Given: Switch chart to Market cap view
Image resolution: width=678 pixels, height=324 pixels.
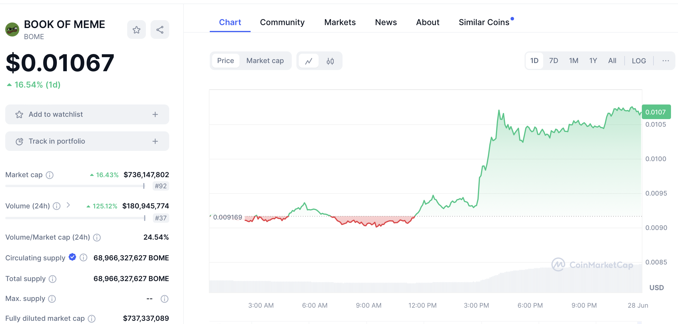Looking at the screenshot, I should tap(265, 61).
